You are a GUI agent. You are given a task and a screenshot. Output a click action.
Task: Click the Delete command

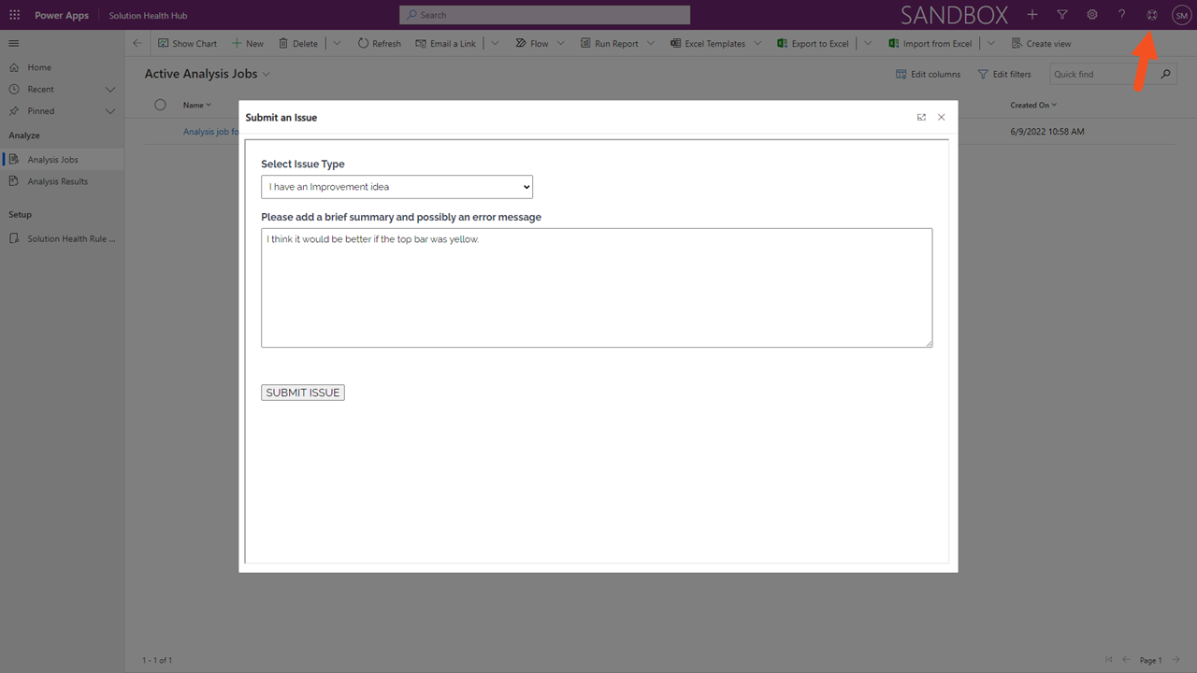pyautogui.click(x=298, y=43)
